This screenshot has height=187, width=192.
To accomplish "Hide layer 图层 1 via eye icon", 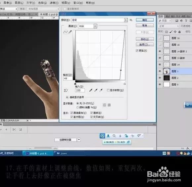I will [160, 71].
